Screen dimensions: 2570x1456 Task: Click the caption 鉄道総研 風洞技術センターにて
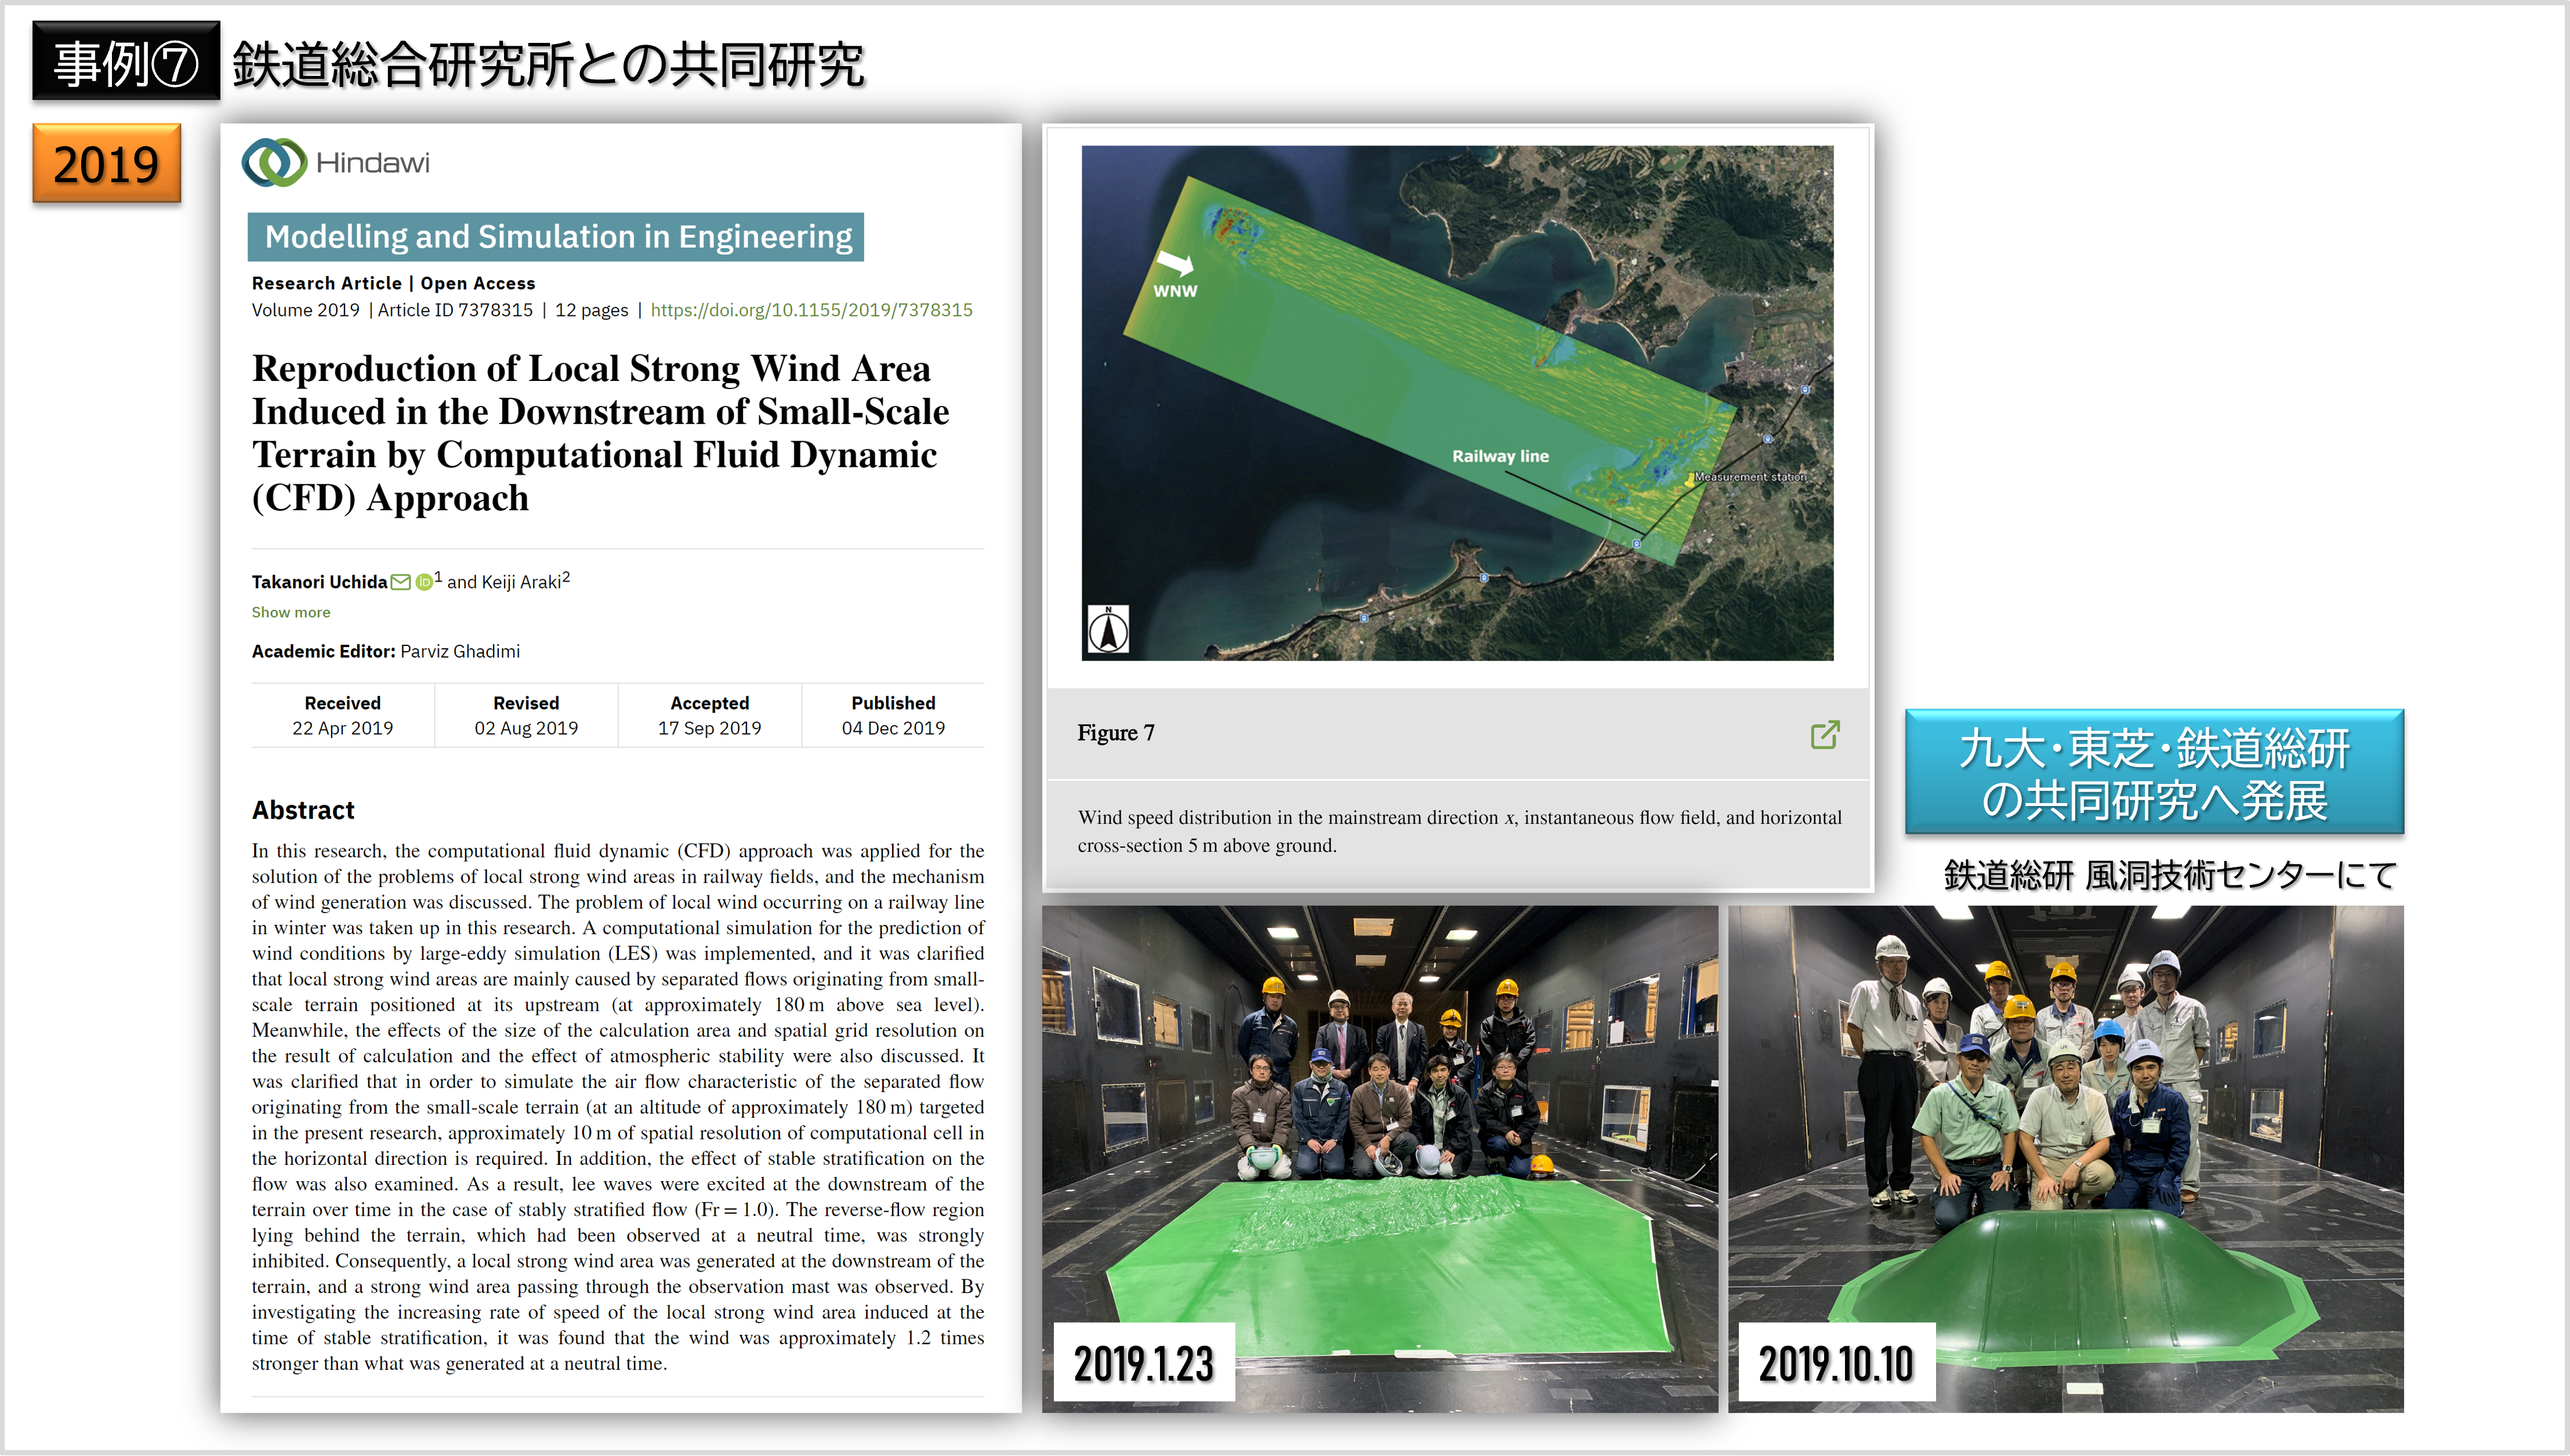[2170, 875]
